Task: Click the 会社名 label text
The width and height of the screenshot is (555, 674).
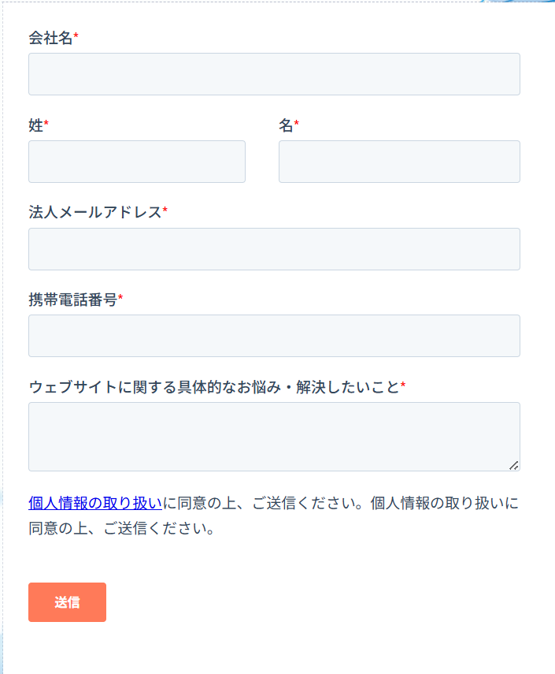Action: tap(50, 38)
